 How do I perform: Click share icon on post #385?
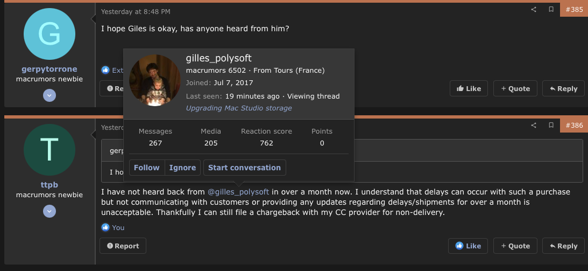(x=534, y=10)
